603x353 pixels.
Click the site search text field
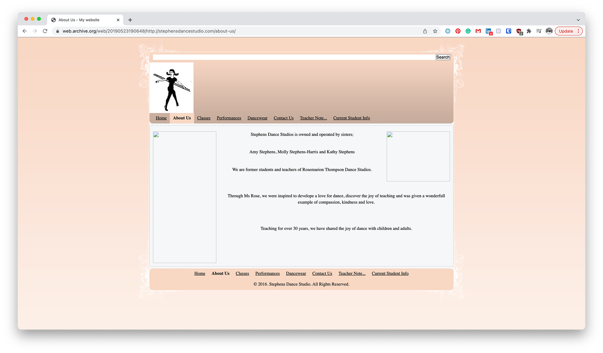pos(294,57)
